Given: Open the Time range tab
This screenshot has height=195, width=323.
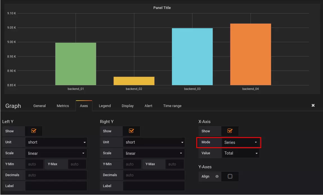Looking at the screenshot, I should point(172,106).
